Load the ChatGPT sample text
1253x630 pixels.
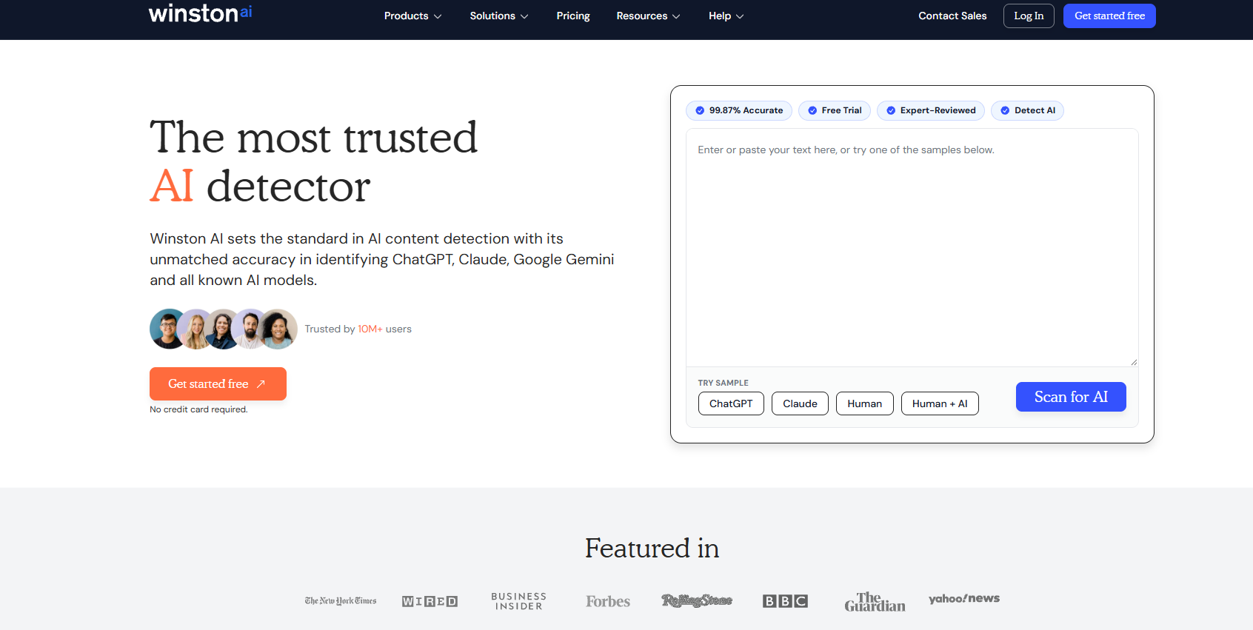coord(731,403)
